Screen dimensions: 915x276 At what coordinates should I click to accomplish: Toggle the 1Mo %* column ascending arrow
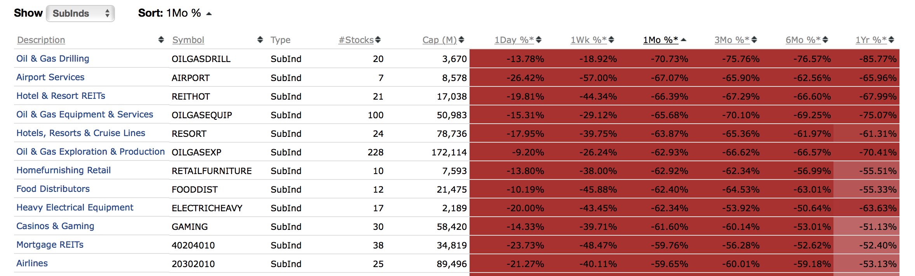(684, 40)
